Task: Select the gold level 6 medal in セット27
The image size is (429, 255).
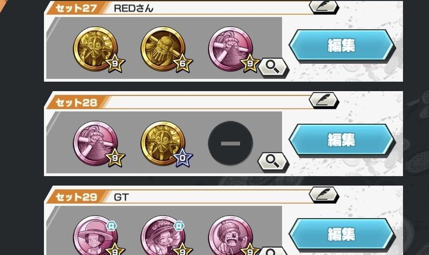Action: click(164, 49)
